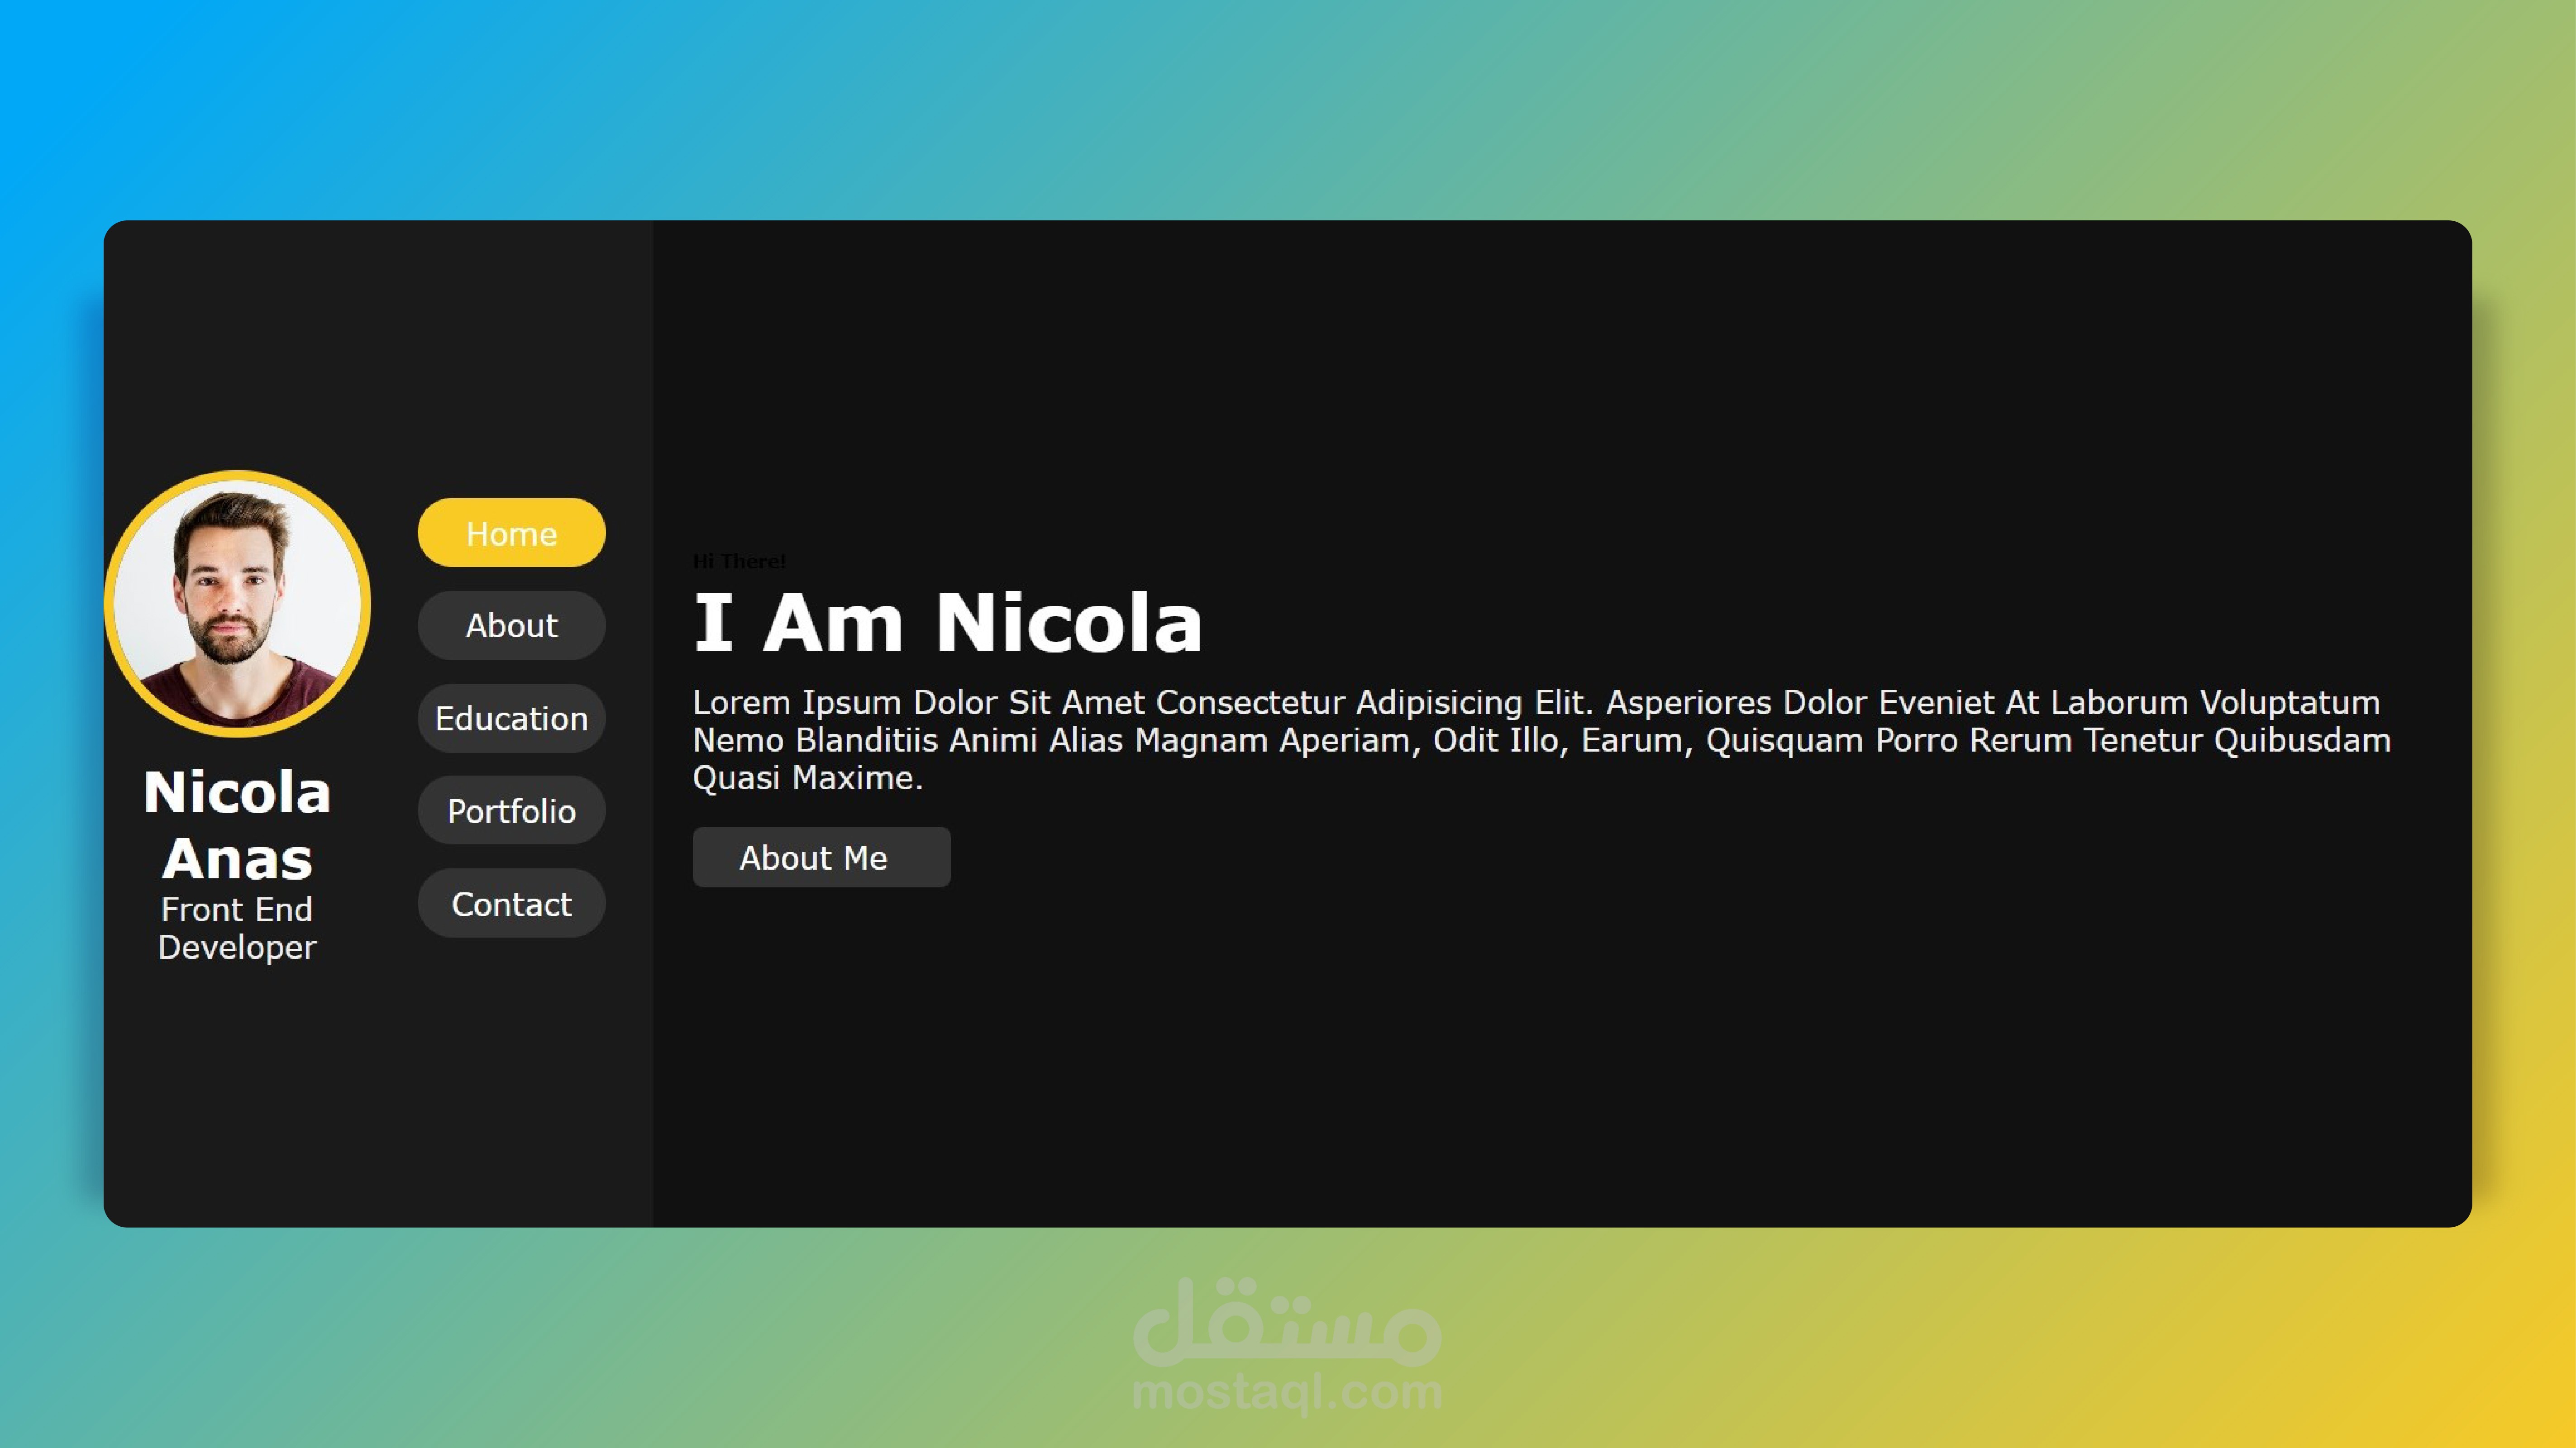Click the word 'Developer' in the sidebar subtitle

[x=237, y=947]
